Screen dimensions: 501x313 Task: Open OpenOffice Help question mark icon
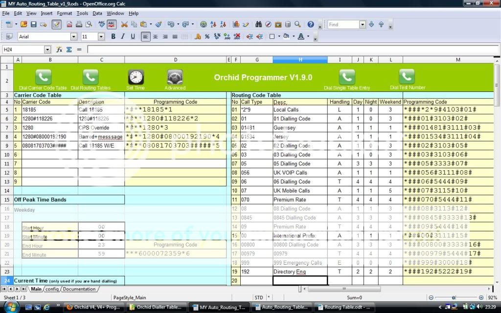click(x=311, y=24)
